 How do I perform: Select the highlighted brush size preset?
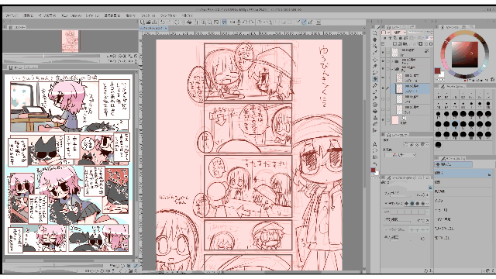[455, 124]
